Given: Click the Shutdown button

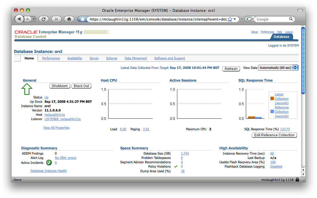Looking at the screenshot, I should tap(60, 86).
